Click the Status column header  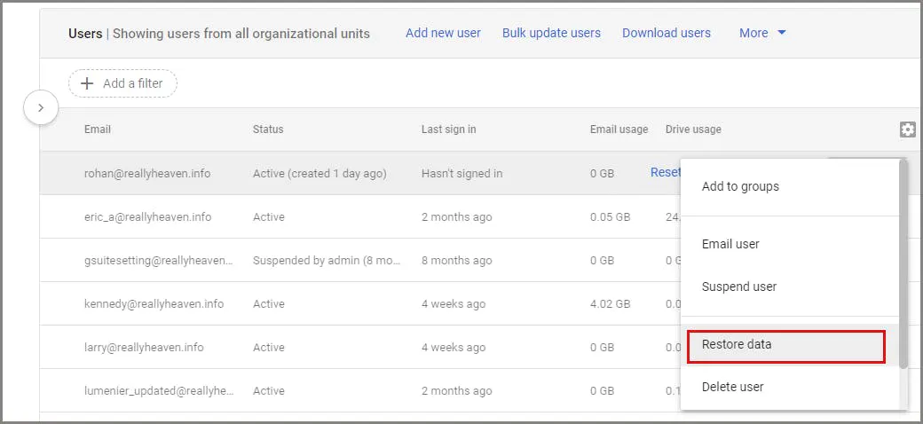coord(268,130)
